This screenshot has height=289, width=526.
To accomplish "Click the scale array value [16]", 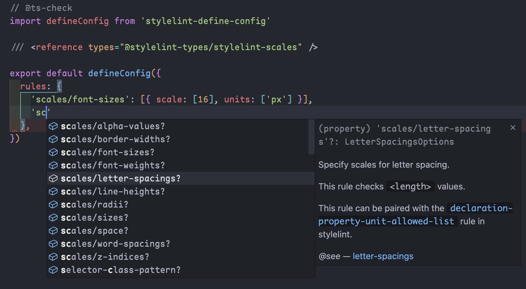I will (x=203, y=99).
